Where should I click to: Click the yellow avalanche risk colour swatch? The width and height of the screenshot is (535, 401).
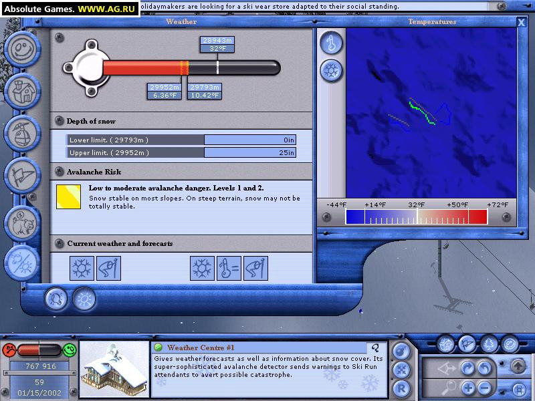coord(69,196)
